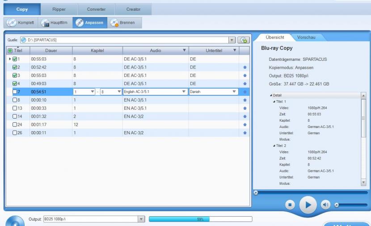Click the settings icon in title 2 row
The width and height of the screenshot is (371, 226).
coord(245,67)
